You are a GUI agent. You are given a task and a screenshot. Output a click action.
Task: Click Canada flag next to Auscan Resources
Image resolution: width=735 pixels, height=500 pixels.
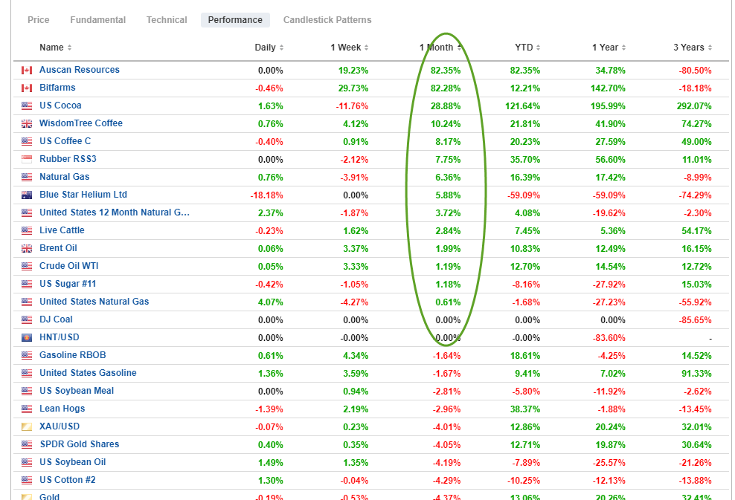click(27, 71)
